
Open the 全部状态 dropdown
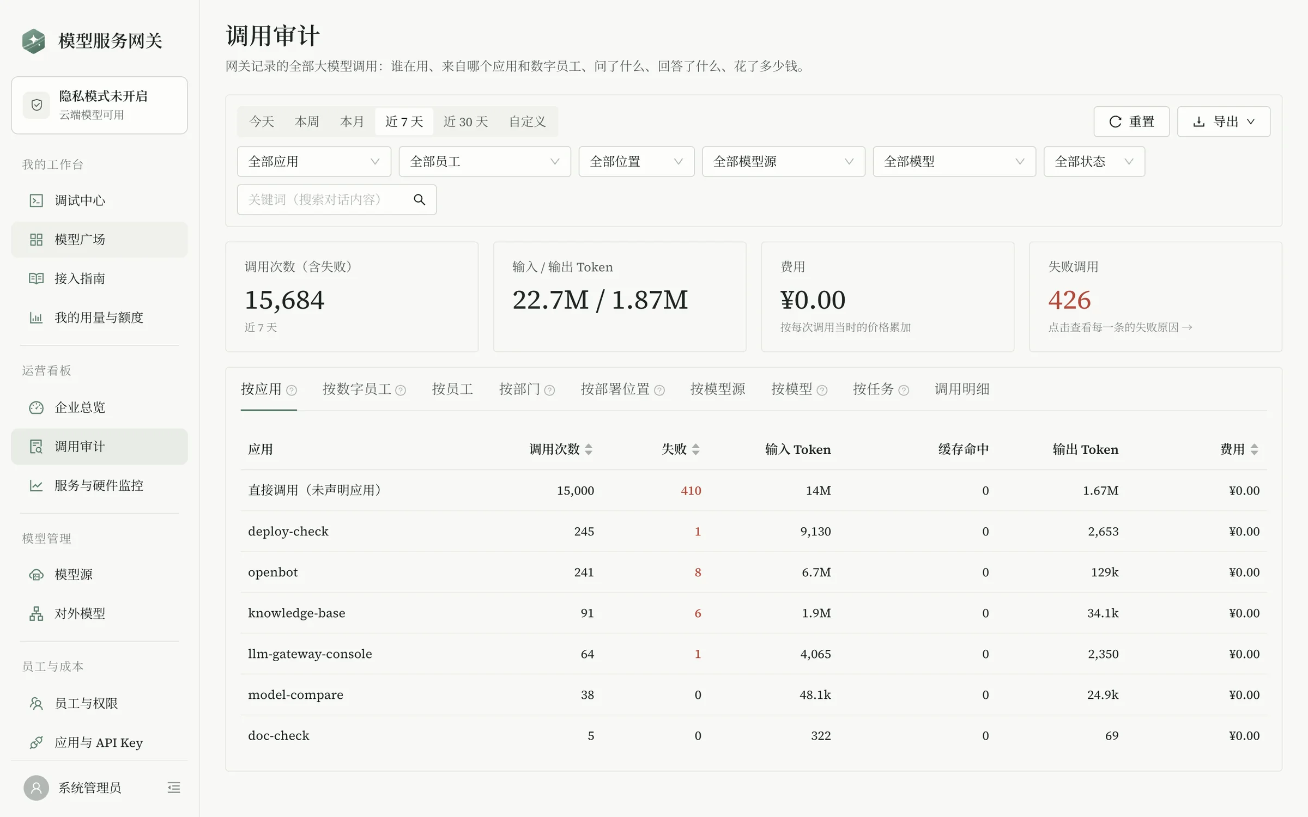point(1094,162)
